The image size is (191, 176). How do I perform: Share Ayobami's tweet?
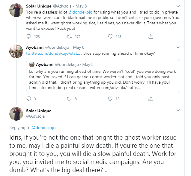[x=151, y=99]
